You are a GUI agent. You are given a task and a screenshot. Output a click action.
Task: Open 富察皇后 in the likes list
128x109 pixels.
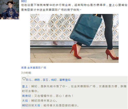point(65,80)
